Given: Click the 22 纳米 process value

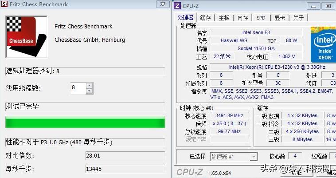Looking at the screenshot, I should tap(222, 56).
